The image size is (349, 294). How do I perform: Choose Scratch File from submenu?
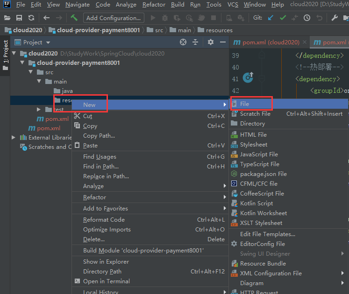288,114
